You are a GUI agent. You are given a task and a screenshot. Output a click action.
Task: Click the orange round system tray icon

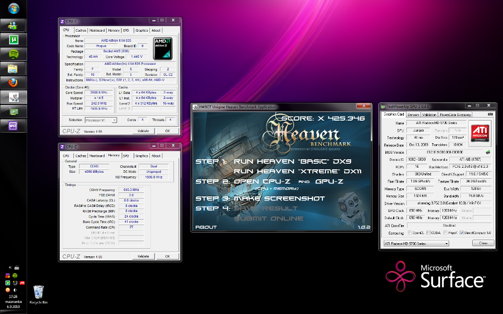coord(8,290)
